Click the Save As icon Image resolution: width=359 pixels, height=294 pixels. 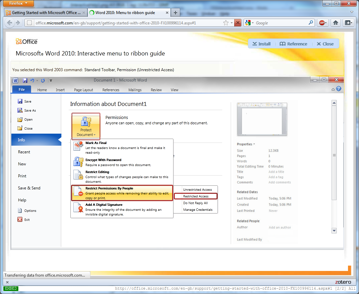point(20,110)
